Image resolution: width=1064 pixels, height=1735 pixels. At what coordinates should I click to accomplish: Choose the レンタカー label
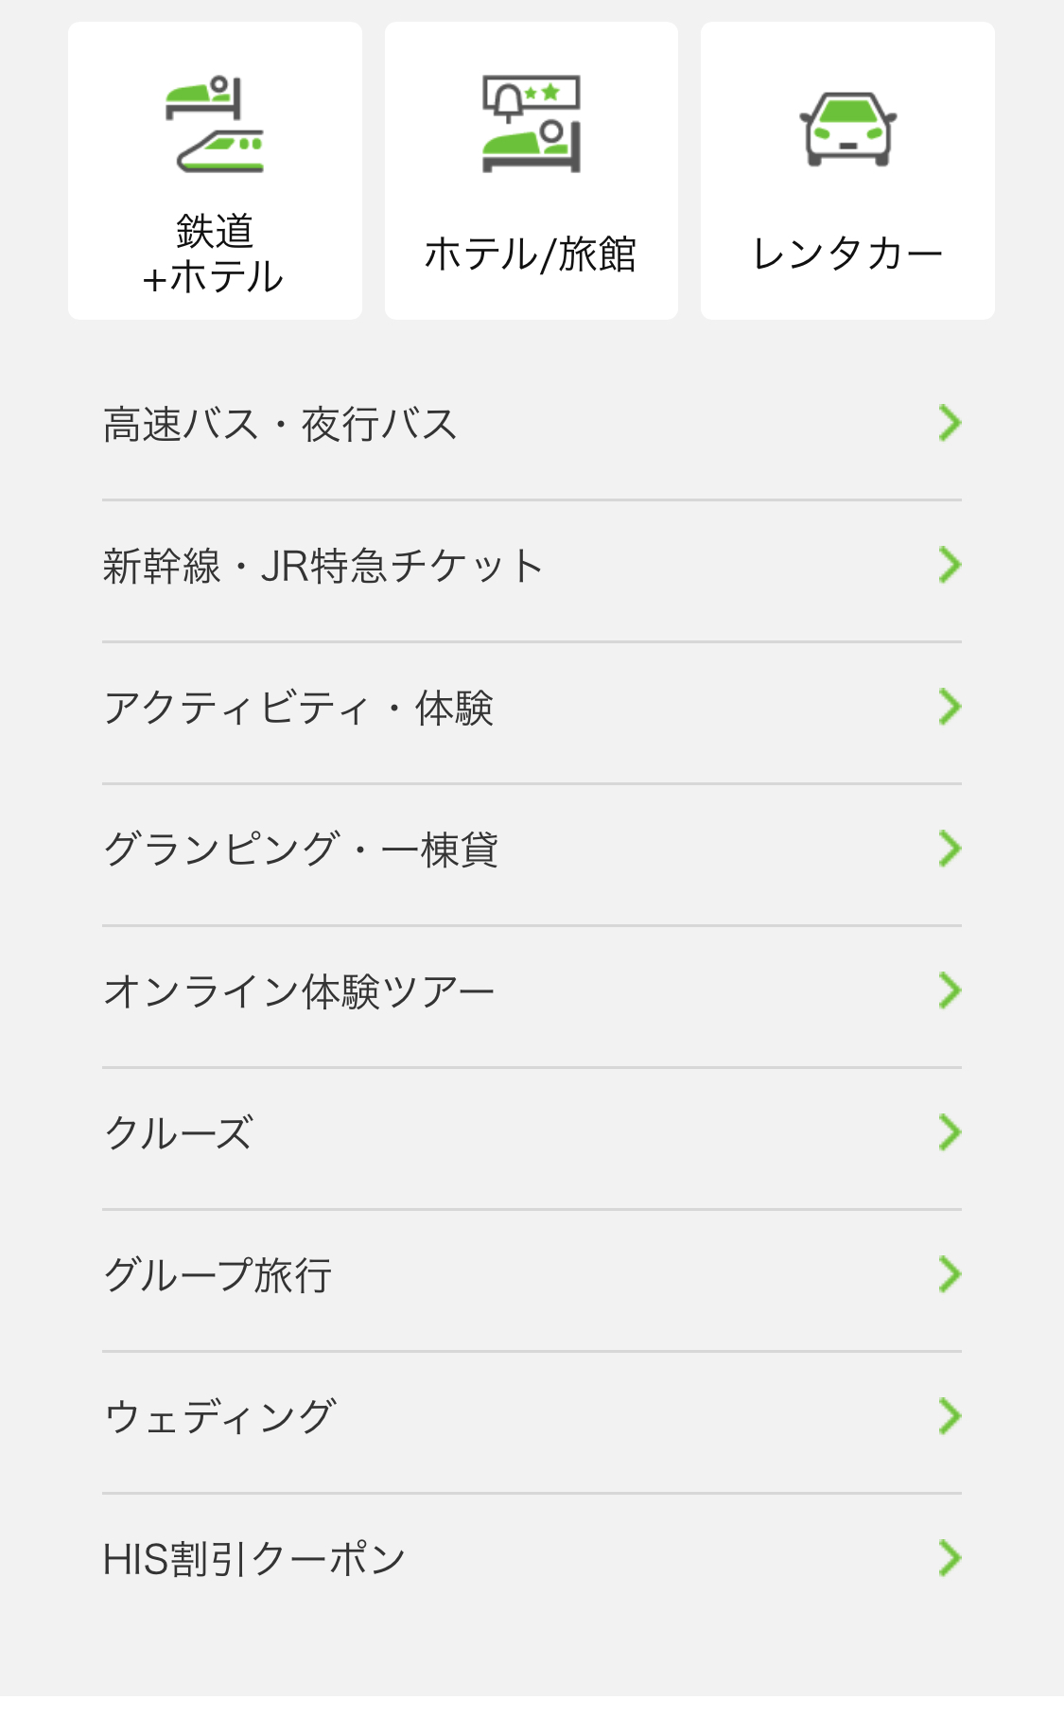[847, 254]
